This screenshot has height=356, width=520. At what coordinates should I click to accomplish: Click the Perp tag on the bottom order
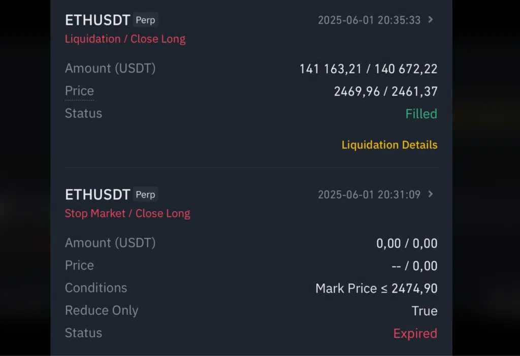(145, 195)
